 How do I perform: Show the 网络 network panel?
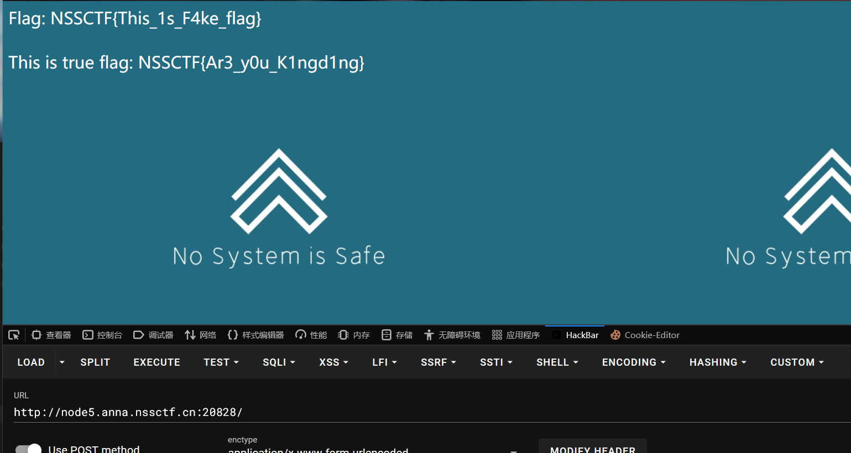[x=200, y=335]
